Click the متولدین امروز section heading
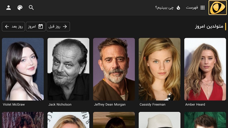The height and width of the screenshot is (128, 228). (209, 26)
